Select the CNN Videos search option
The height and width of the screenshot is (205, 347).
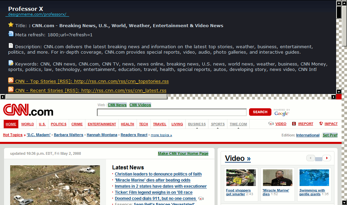click(x=140, y=105)
